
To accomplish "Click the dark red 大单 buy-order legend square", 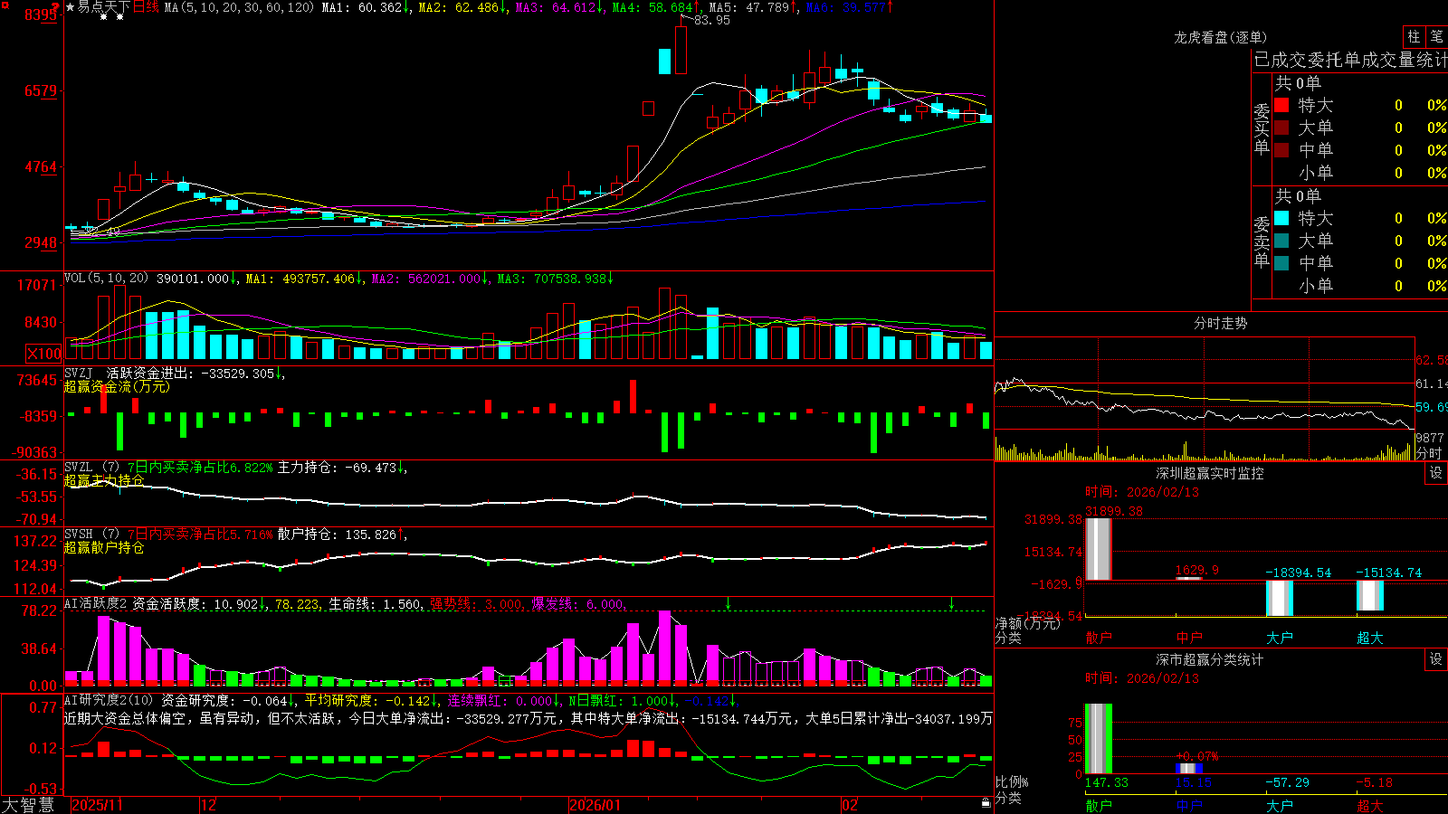I will point(1281,128).
